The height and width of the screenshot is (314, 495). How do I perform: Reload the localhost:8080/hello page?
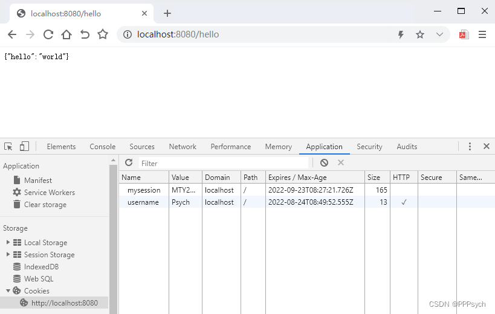point(48,34)
